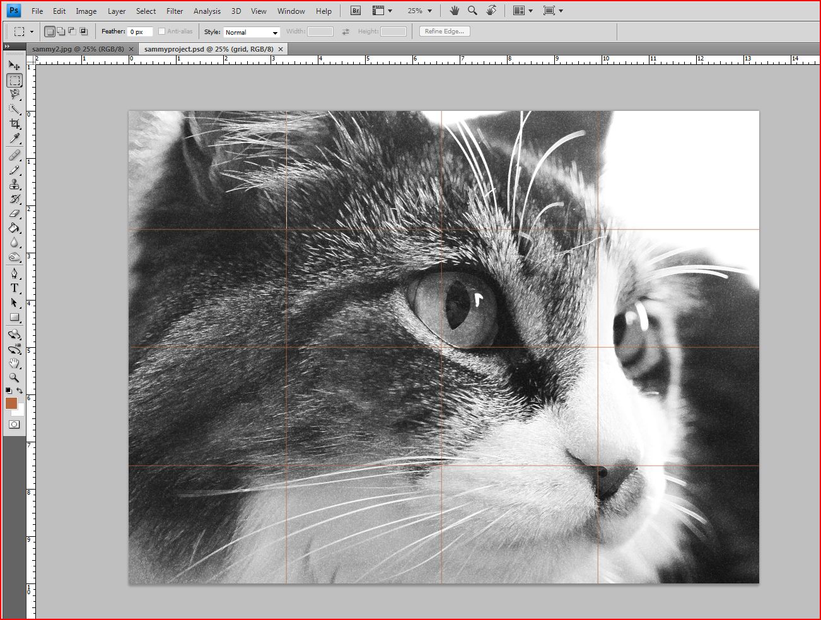Select the Clone Stamp tool
Screen dimensions: 821x620
point(15,185)
